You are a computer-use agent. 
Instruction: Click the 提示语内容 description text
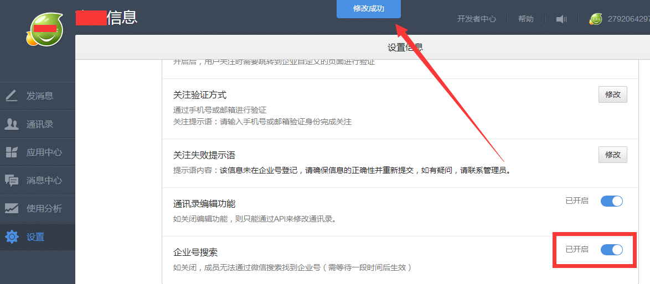342,170
